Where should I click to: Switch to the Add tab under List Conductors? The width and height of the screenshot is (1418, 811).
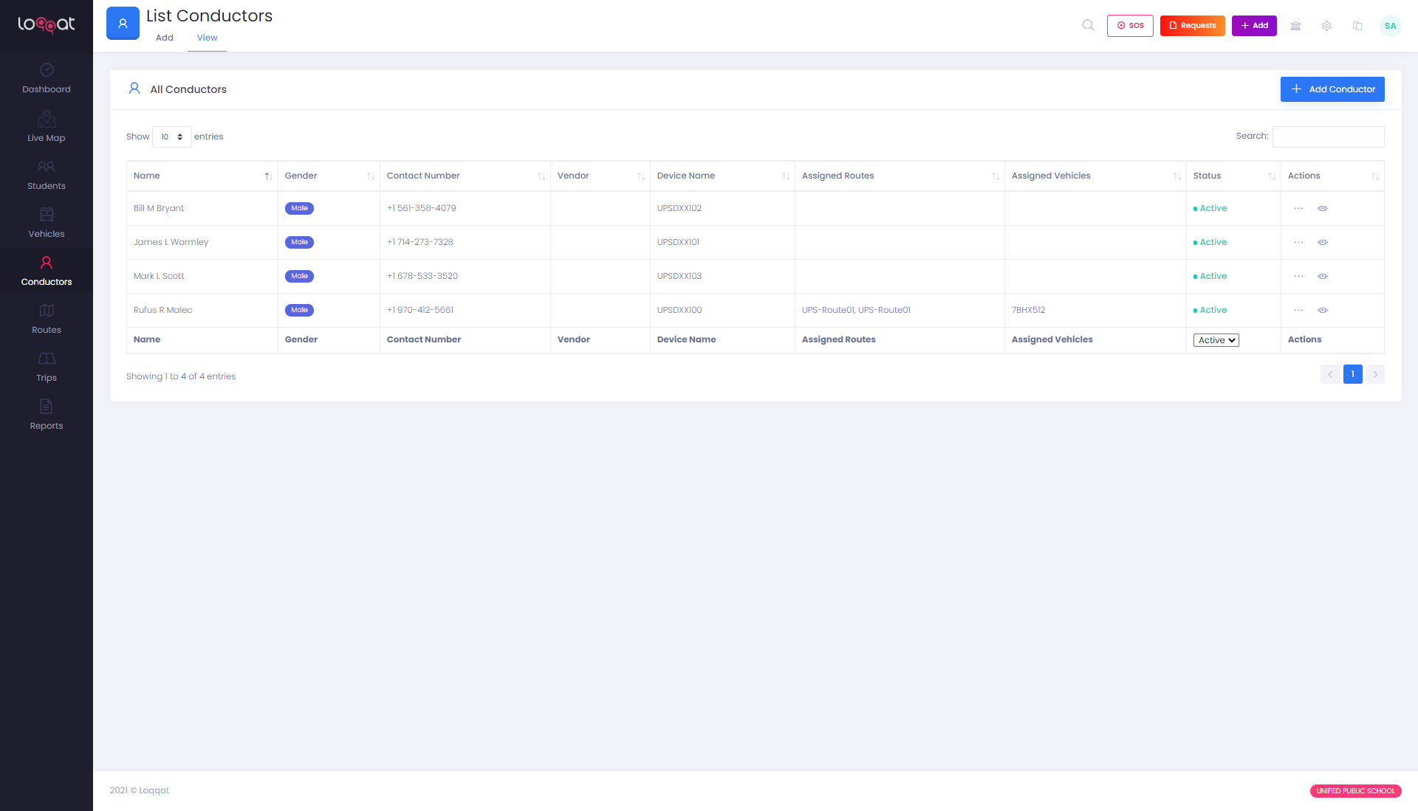(164, 38)
